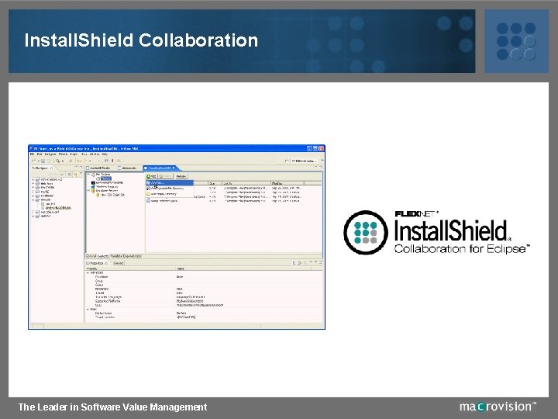Select the UUID property row
Image resolution: width=558 pixels, height=419 pixels.
[205, 305]
